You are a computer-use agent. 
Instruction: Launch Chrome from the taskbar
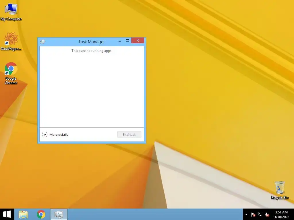click(41, 214)
